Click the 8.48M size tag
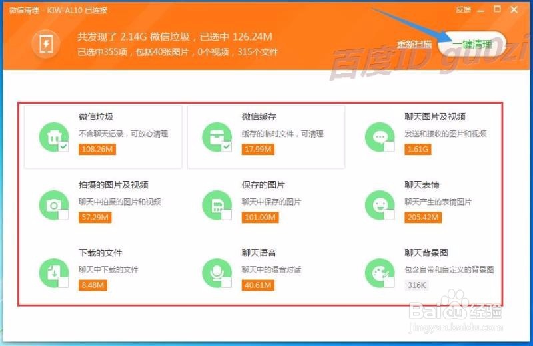 (x=93, y=285)
